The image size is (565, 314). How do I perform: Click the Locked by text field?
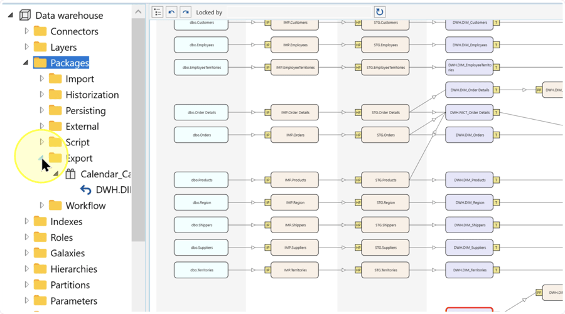(x=299, y=13)
